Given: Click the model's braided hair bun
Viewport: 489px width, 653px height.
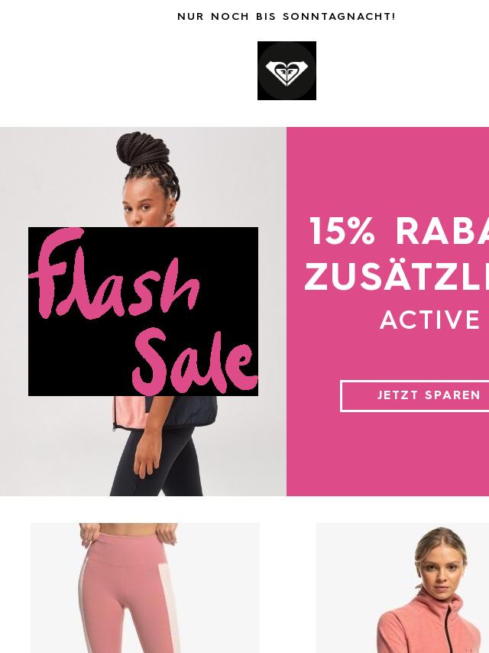Looking at the screenshot, I should (144, 153).
